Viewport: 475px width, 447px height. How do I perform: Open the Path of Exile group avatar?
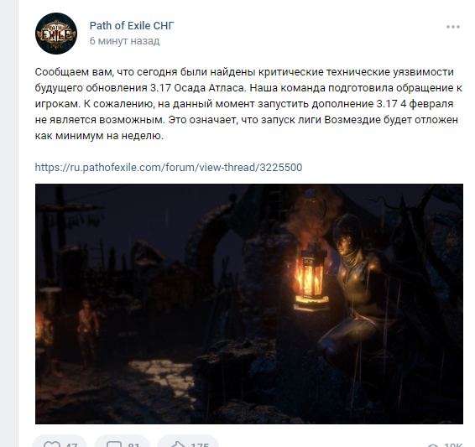56,34
